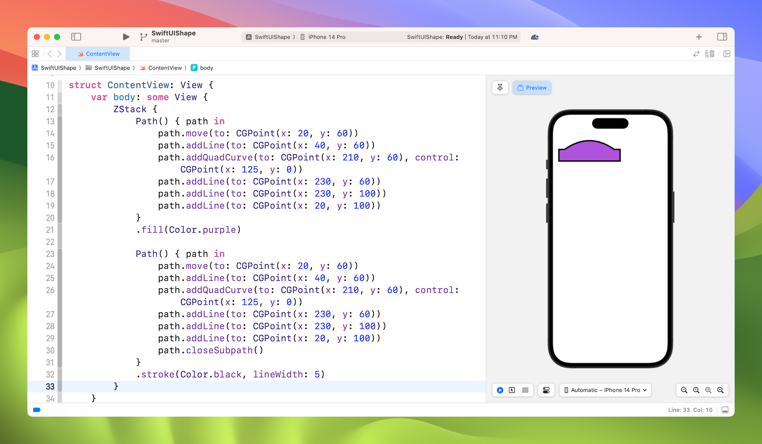This screenshot has width=762, height=444.
Task: Click the blue filter indicator bottom-left
Action: pyautogui.click(x=37, y=410)
